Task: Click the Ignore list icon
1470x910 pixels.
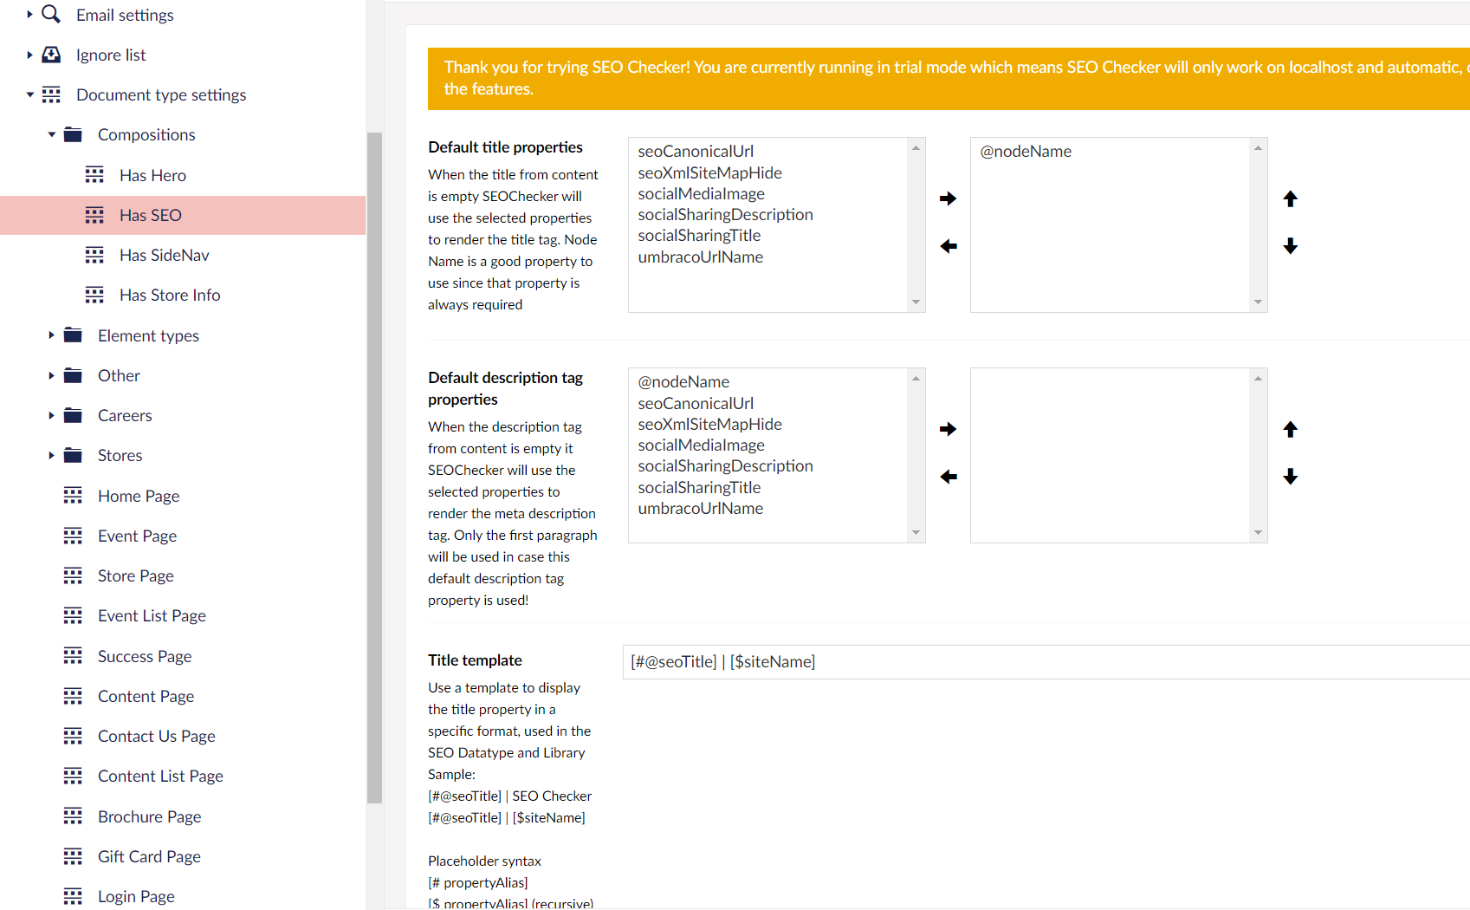Action: [51, 55]
